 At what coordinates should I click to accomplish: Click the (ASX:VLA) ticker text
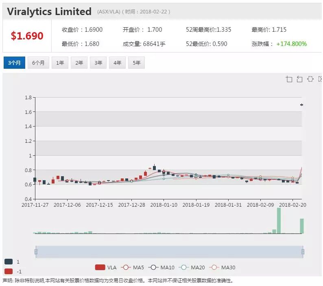click(109, 12)
